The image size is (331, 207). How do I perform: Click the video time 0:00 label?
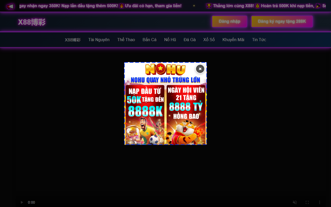31,202
